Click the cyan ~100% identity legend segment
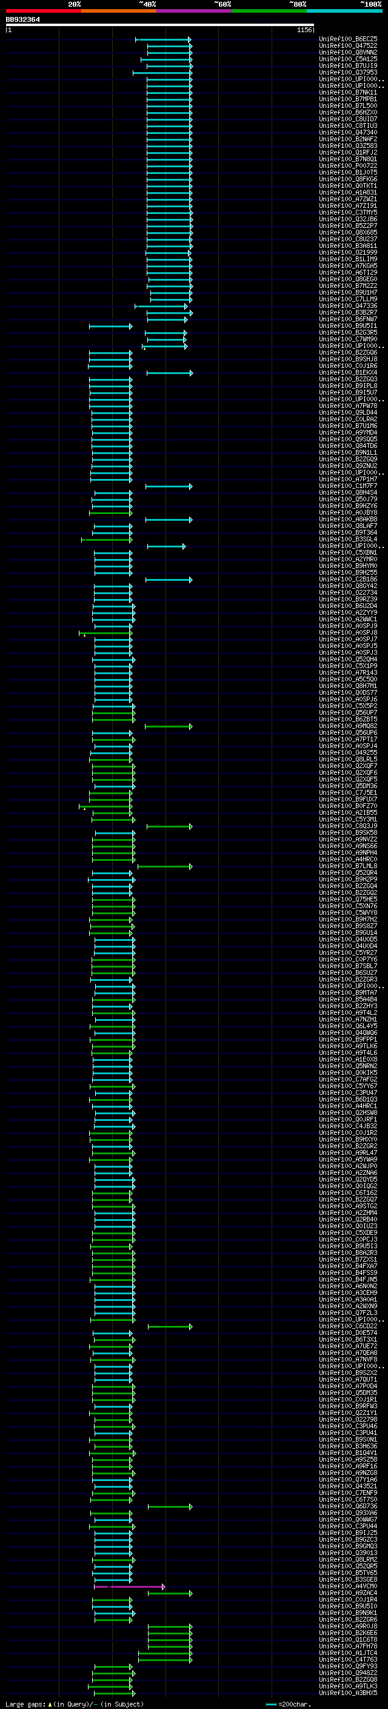Image resolution: width=388 pixels, height=1709 pixels. click(344, 12)
